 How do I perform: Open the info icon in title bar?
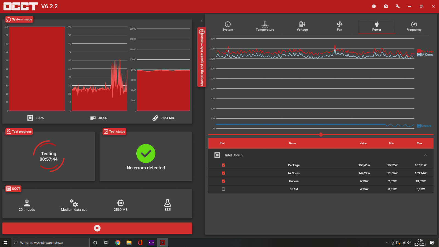click(374, 6)
